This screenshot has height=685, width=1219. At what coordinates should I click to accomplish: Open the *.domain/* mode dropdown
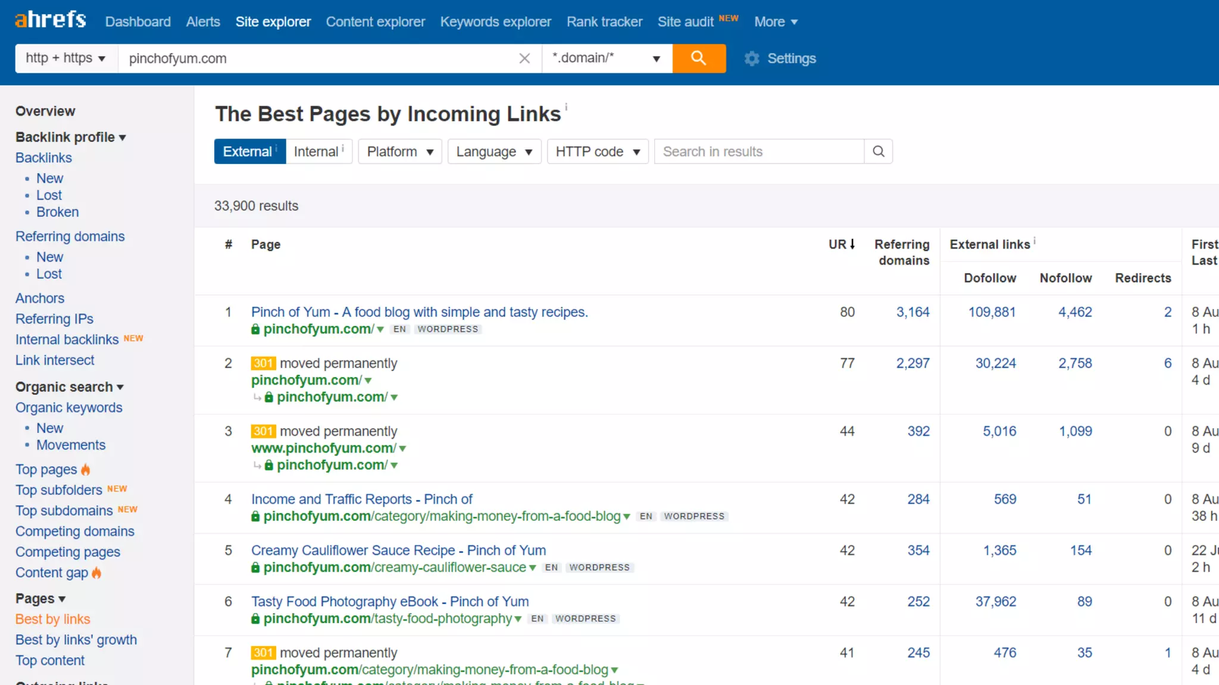click(606, 58)
